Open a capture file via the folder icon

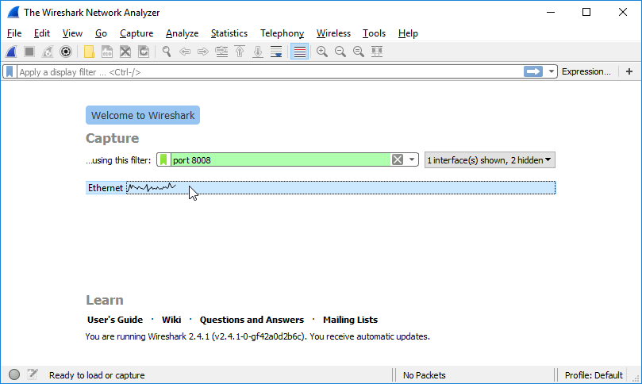click(89, 52)
